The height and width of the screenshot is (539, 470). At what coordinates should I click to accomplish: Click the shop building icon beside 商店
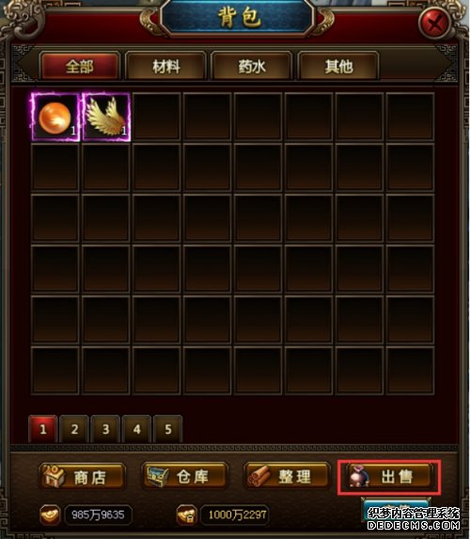tap(54, 476)
